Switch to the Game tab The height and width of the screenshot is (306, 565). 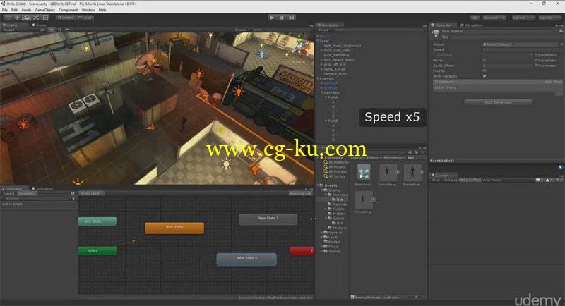click(40, 25)
